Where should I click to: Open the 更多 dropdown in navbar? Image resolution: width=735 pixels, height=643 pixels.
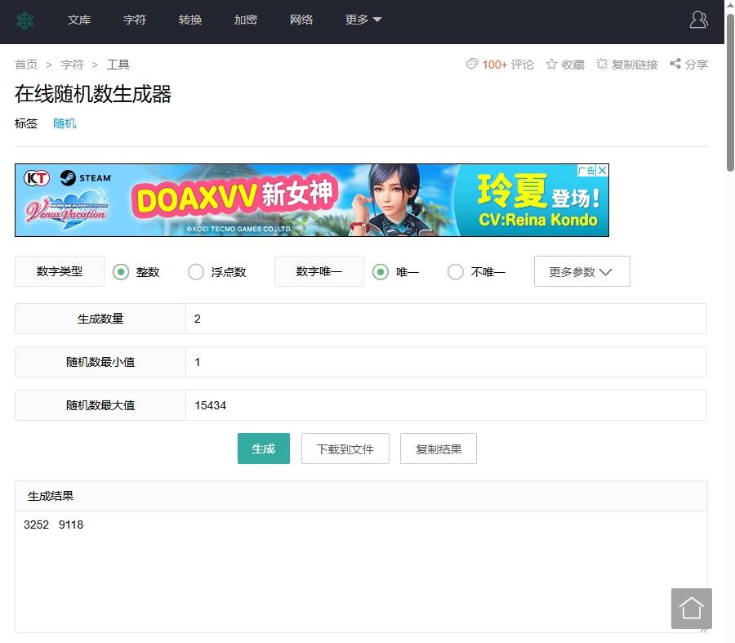pos(363,20)
